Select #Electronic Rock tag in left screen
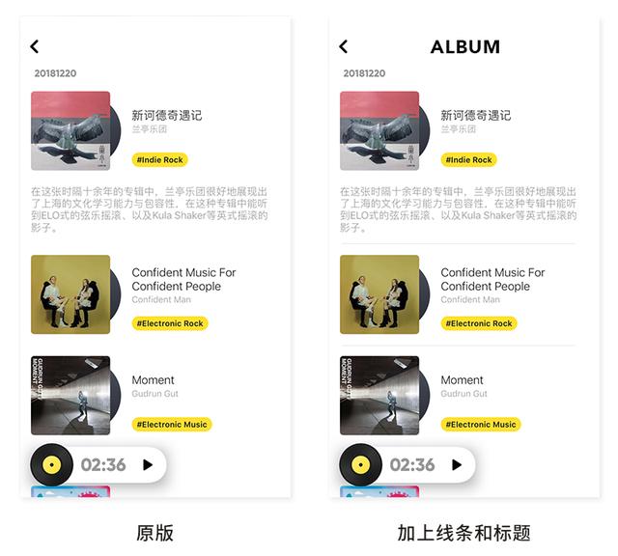 (x=170, y=323)
